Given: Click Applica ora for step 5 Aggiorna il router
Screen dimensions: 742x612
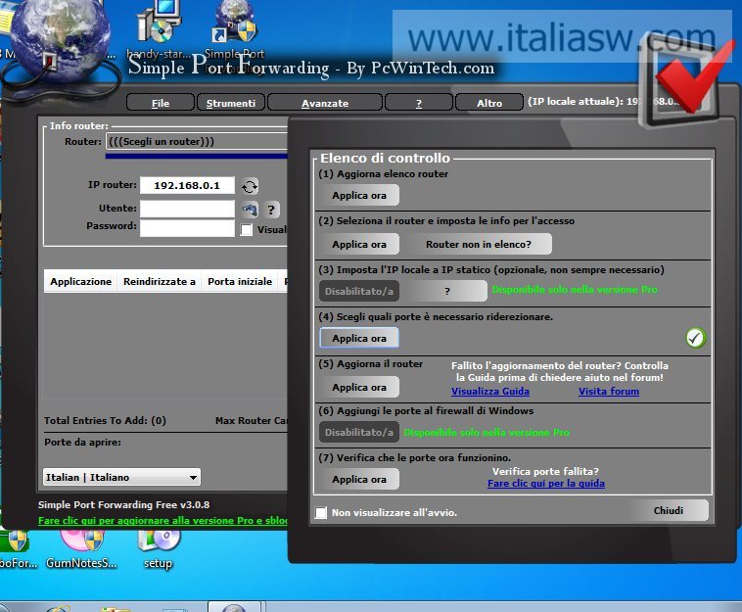Looking at the screenshot, I should click(358, 387).
